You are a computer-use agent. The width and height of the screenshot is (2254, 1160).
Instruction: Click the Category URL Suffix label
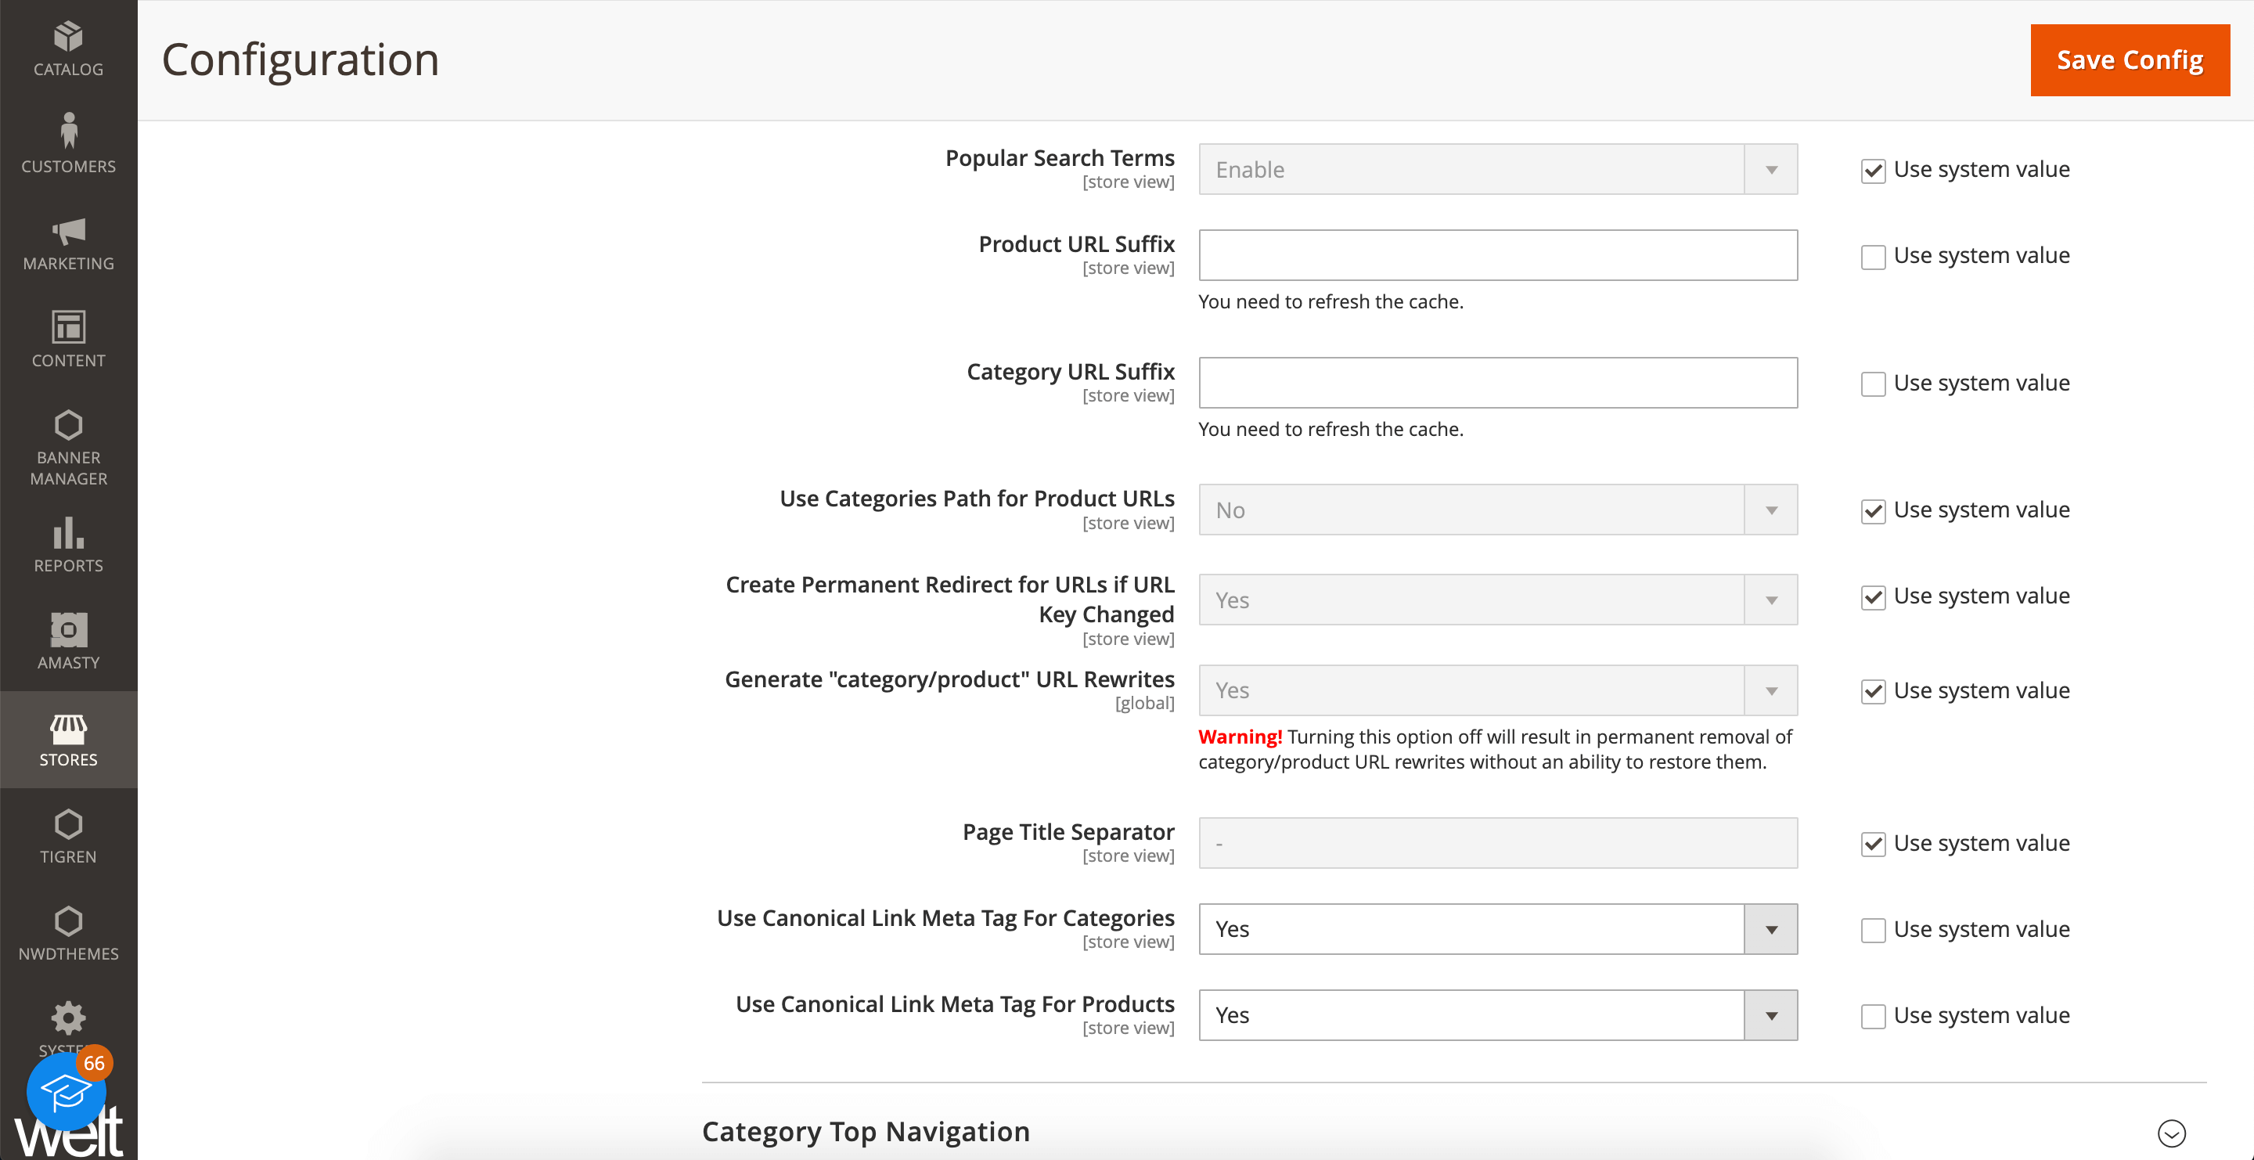[x=1070, y=372]
